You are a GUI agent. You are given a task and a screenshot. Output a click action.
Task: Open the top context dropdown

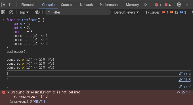point(24,12)
